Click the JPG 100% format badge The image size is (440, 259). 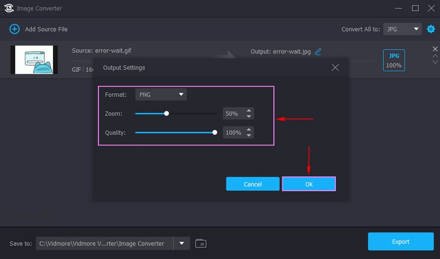394,60
